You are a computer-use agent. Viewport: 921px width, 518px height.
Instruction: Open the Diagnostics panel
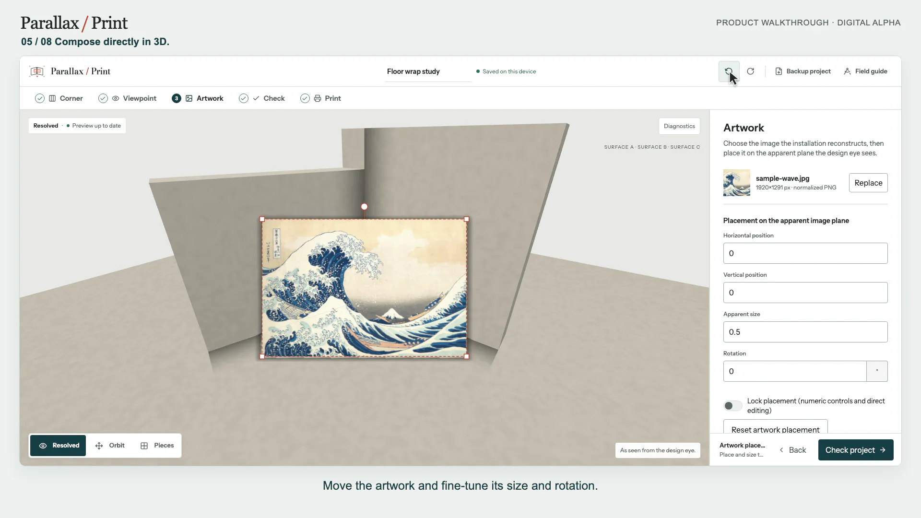point(679,126)
